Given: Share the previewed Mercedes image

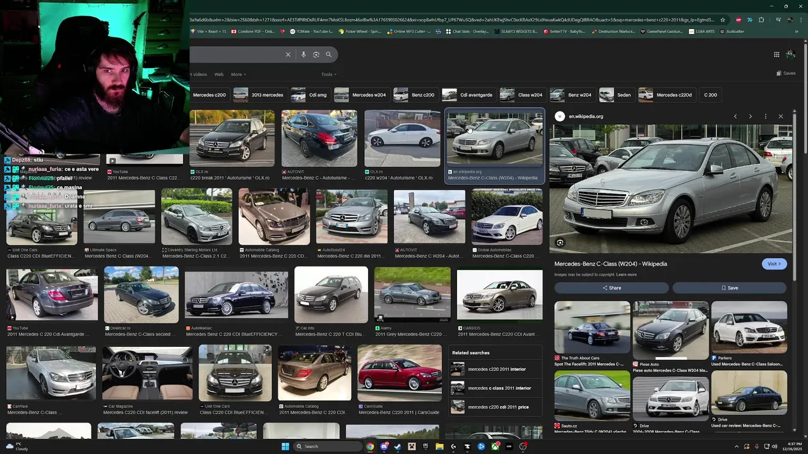Looking at the screenshot, I should tap(611, 288).
